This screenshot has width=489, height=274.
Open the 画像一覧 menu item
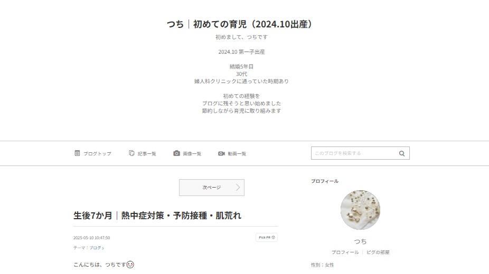tap(187, 153)
